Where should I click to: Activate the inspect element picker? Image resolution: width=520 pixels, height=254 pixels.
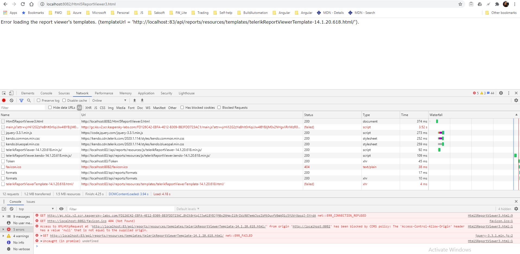pos(4,93)
